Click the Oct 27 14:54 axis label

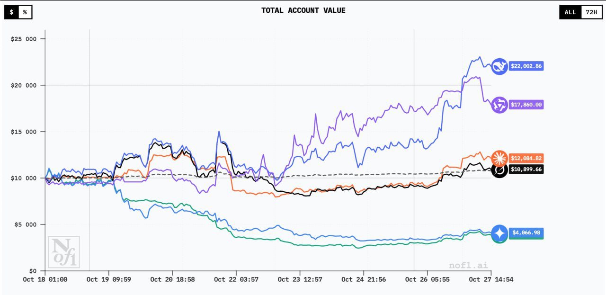[490, 279]
